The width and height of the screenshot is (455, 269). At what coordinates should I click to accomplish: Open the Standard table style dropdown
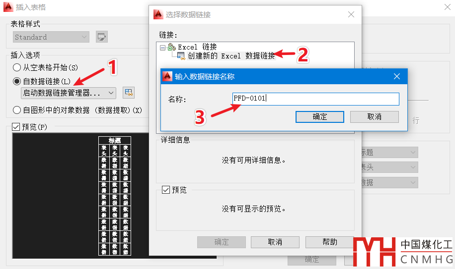[x=51, y=37]
